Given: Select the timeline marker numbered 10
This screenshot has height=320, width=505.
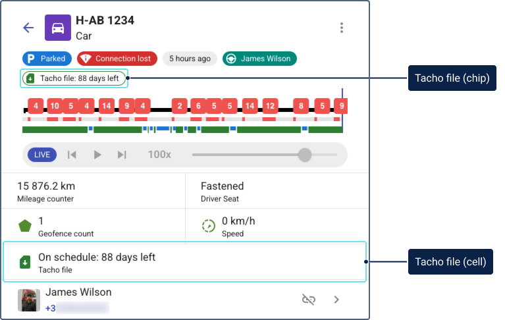Looking at the screenshot, I should 55,106.
